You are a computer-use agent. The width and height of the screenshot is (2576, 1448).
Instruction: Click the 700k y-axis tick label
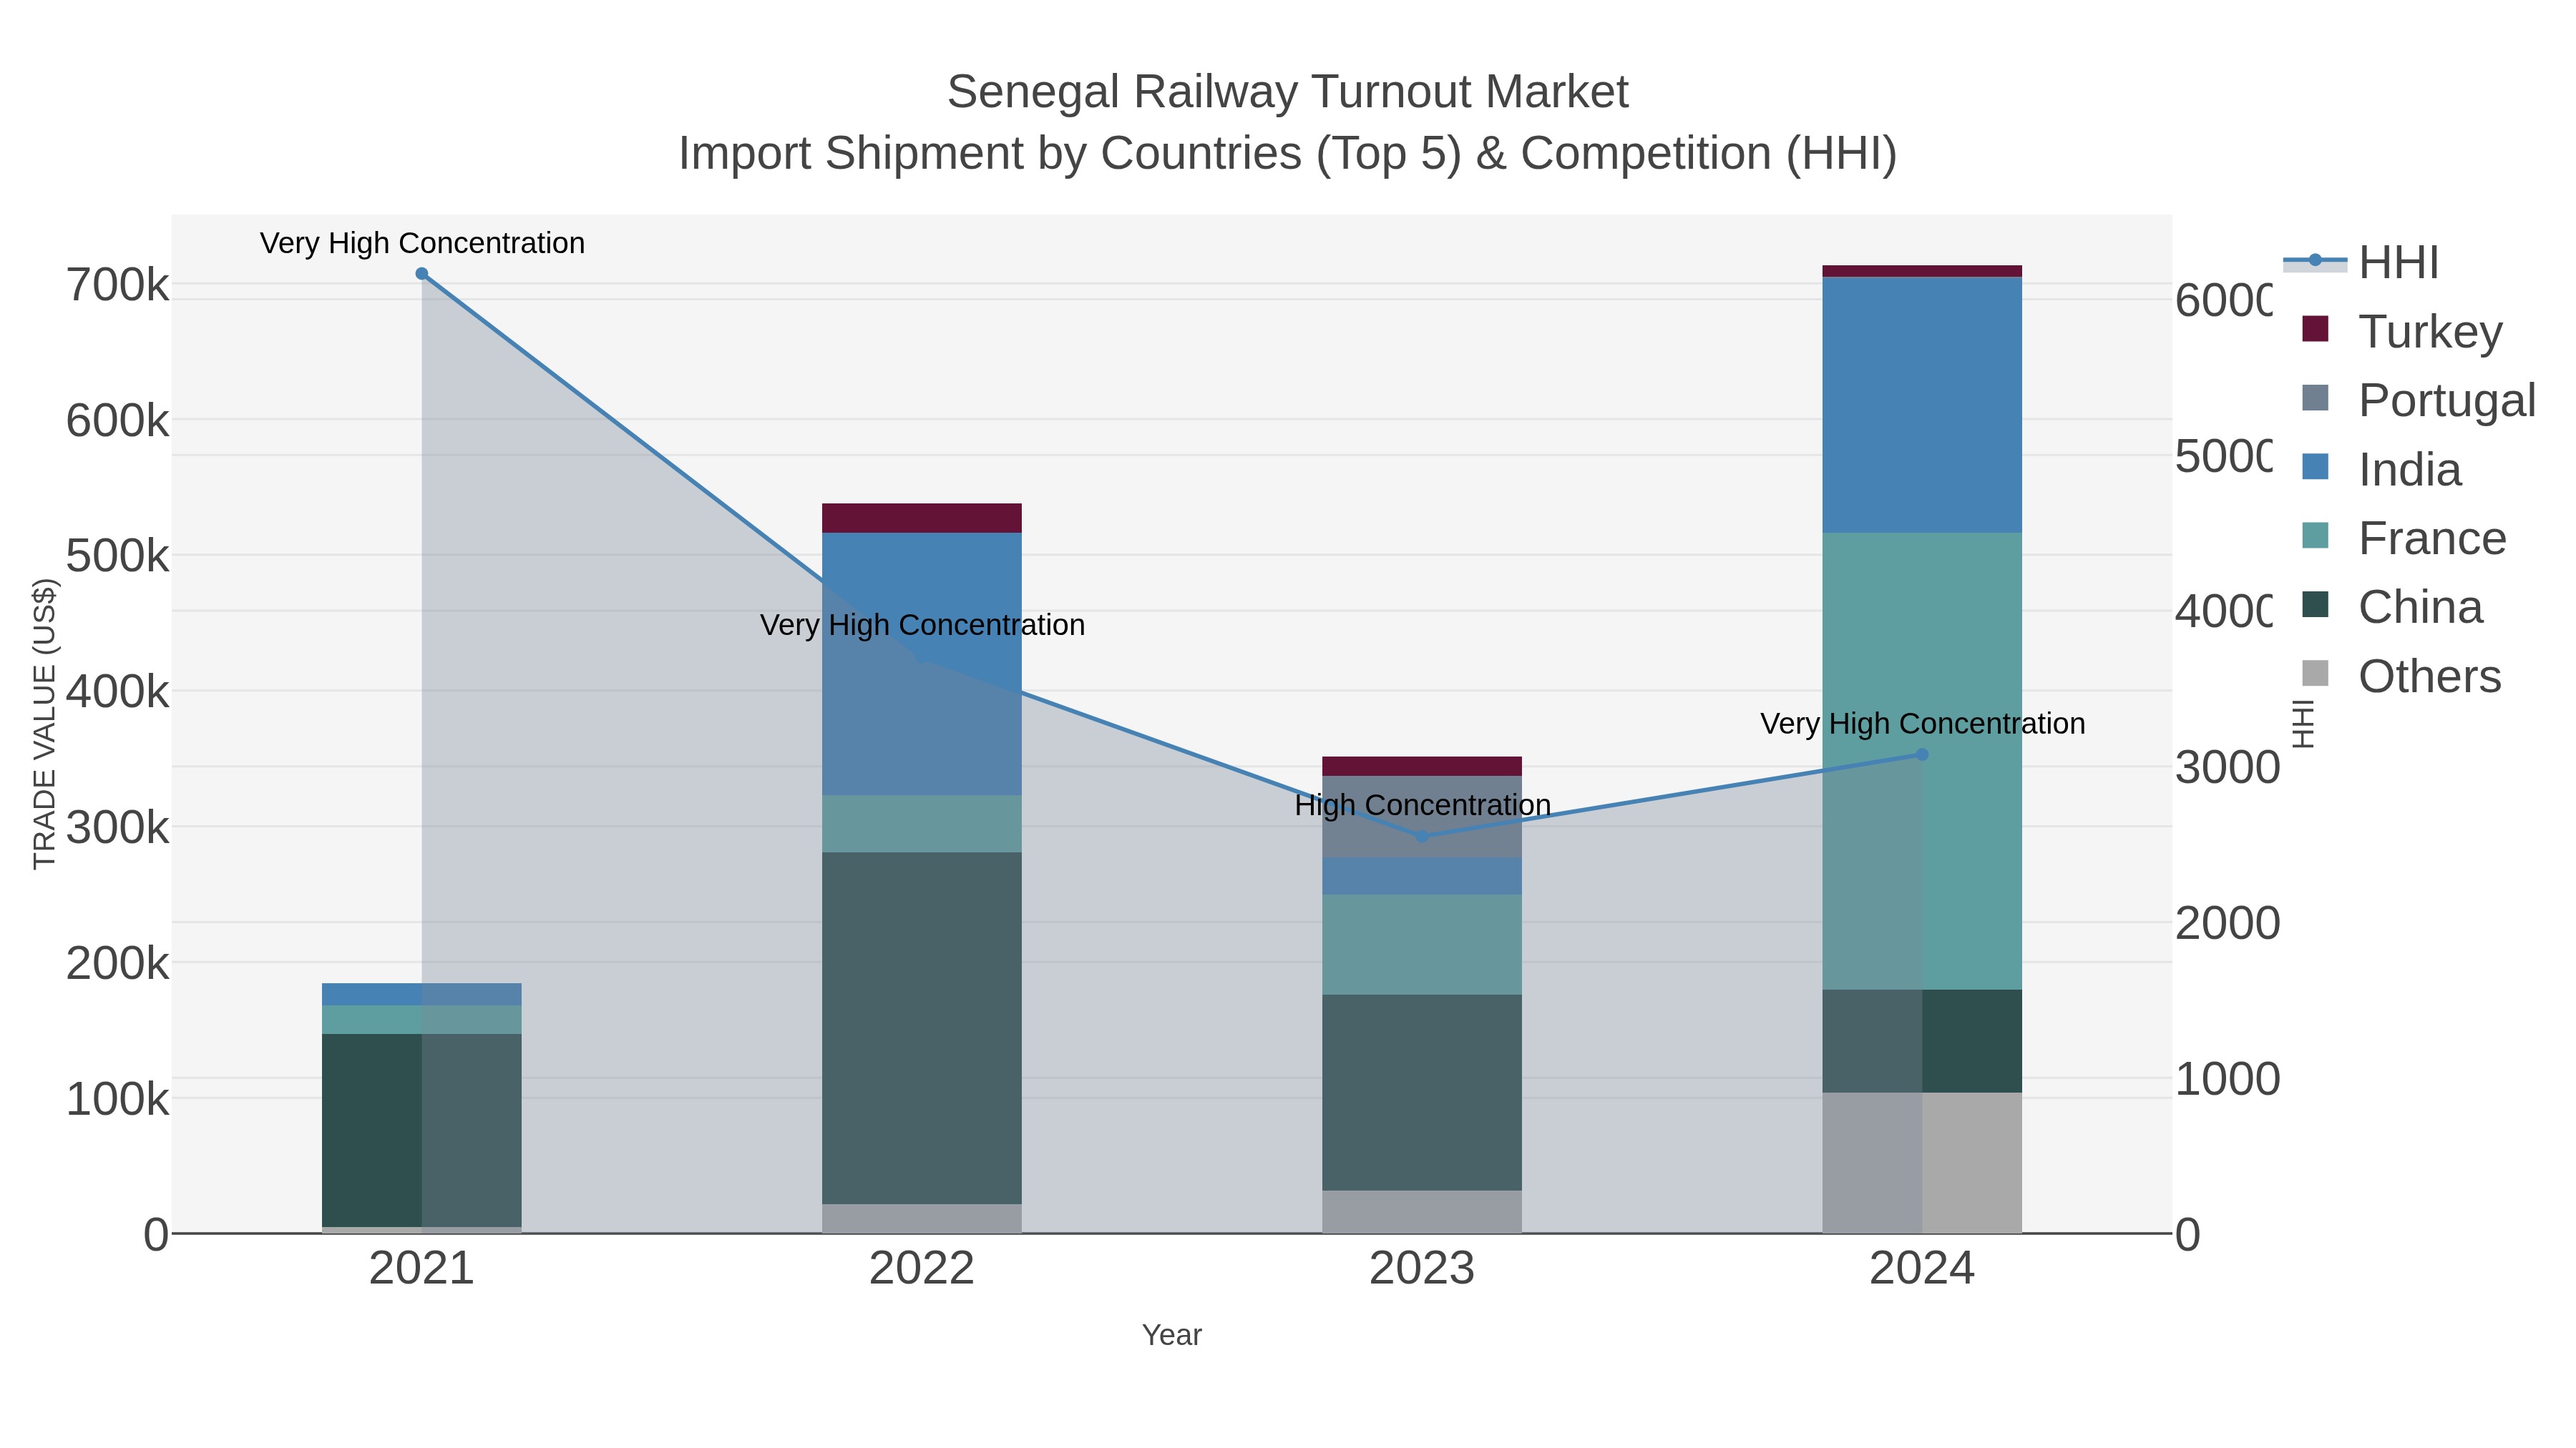pyautogui.click(x=118, y=286)
